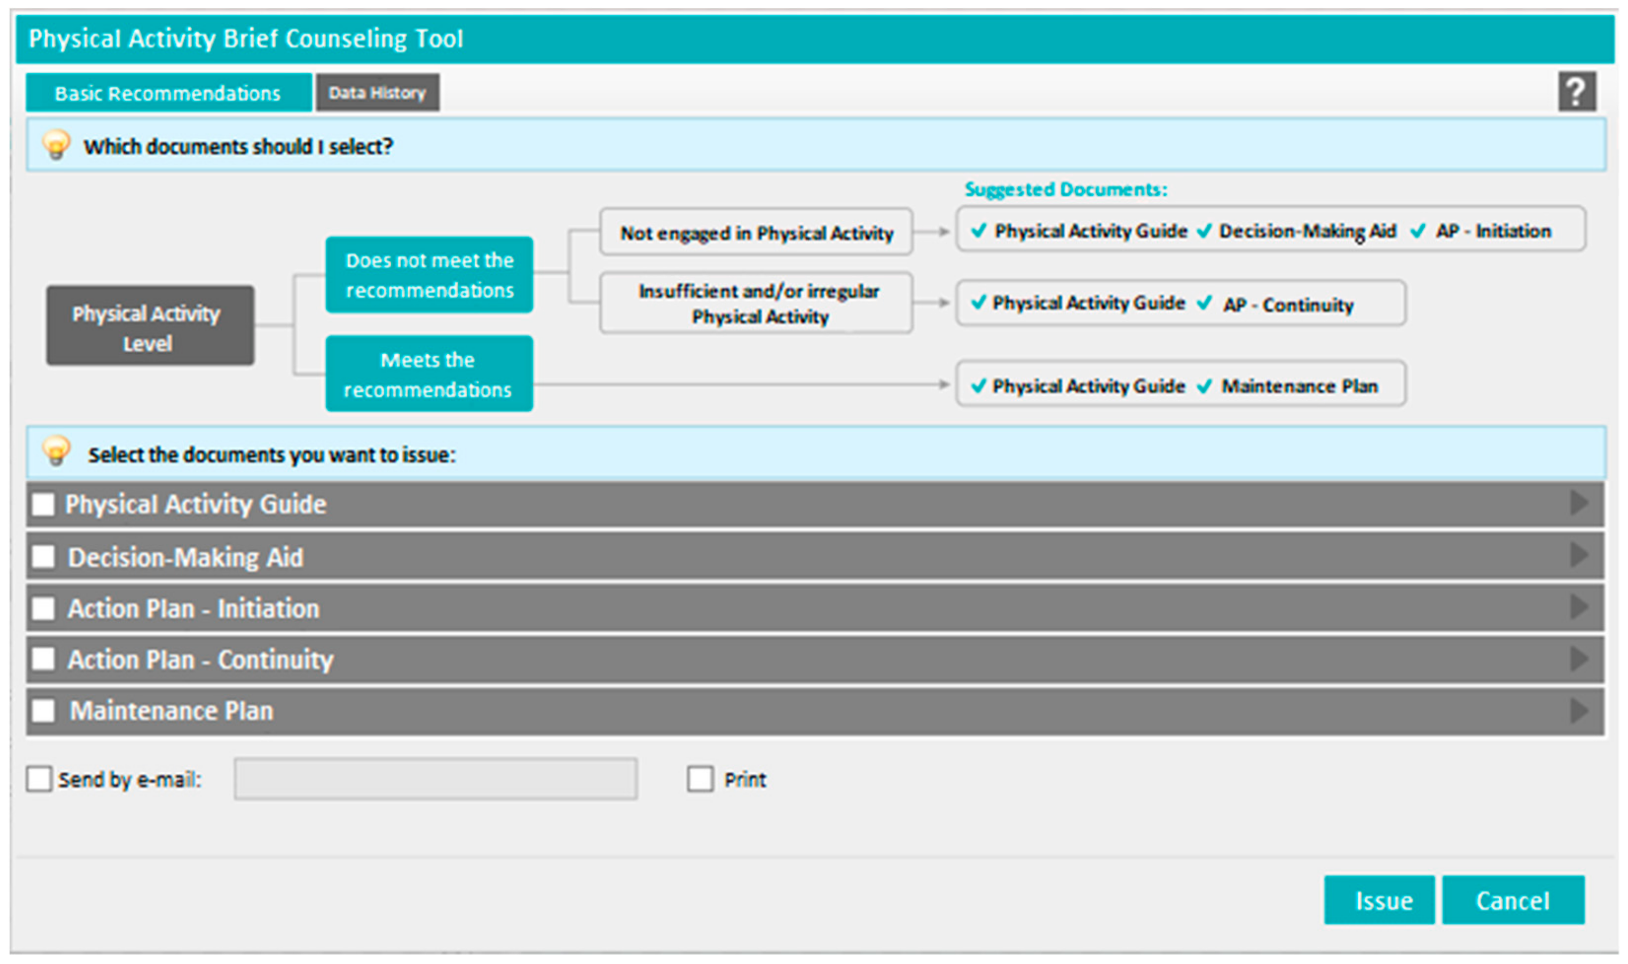Switch to the Data History tab
1628x964 pixels.
(x=377, y=93)
